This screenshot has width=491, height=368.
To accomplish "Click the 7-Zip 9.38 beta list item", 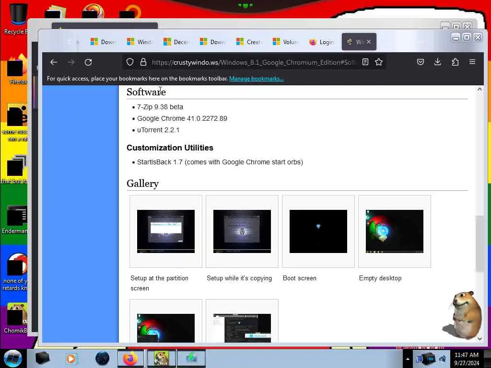I will (x=160, y=107).
